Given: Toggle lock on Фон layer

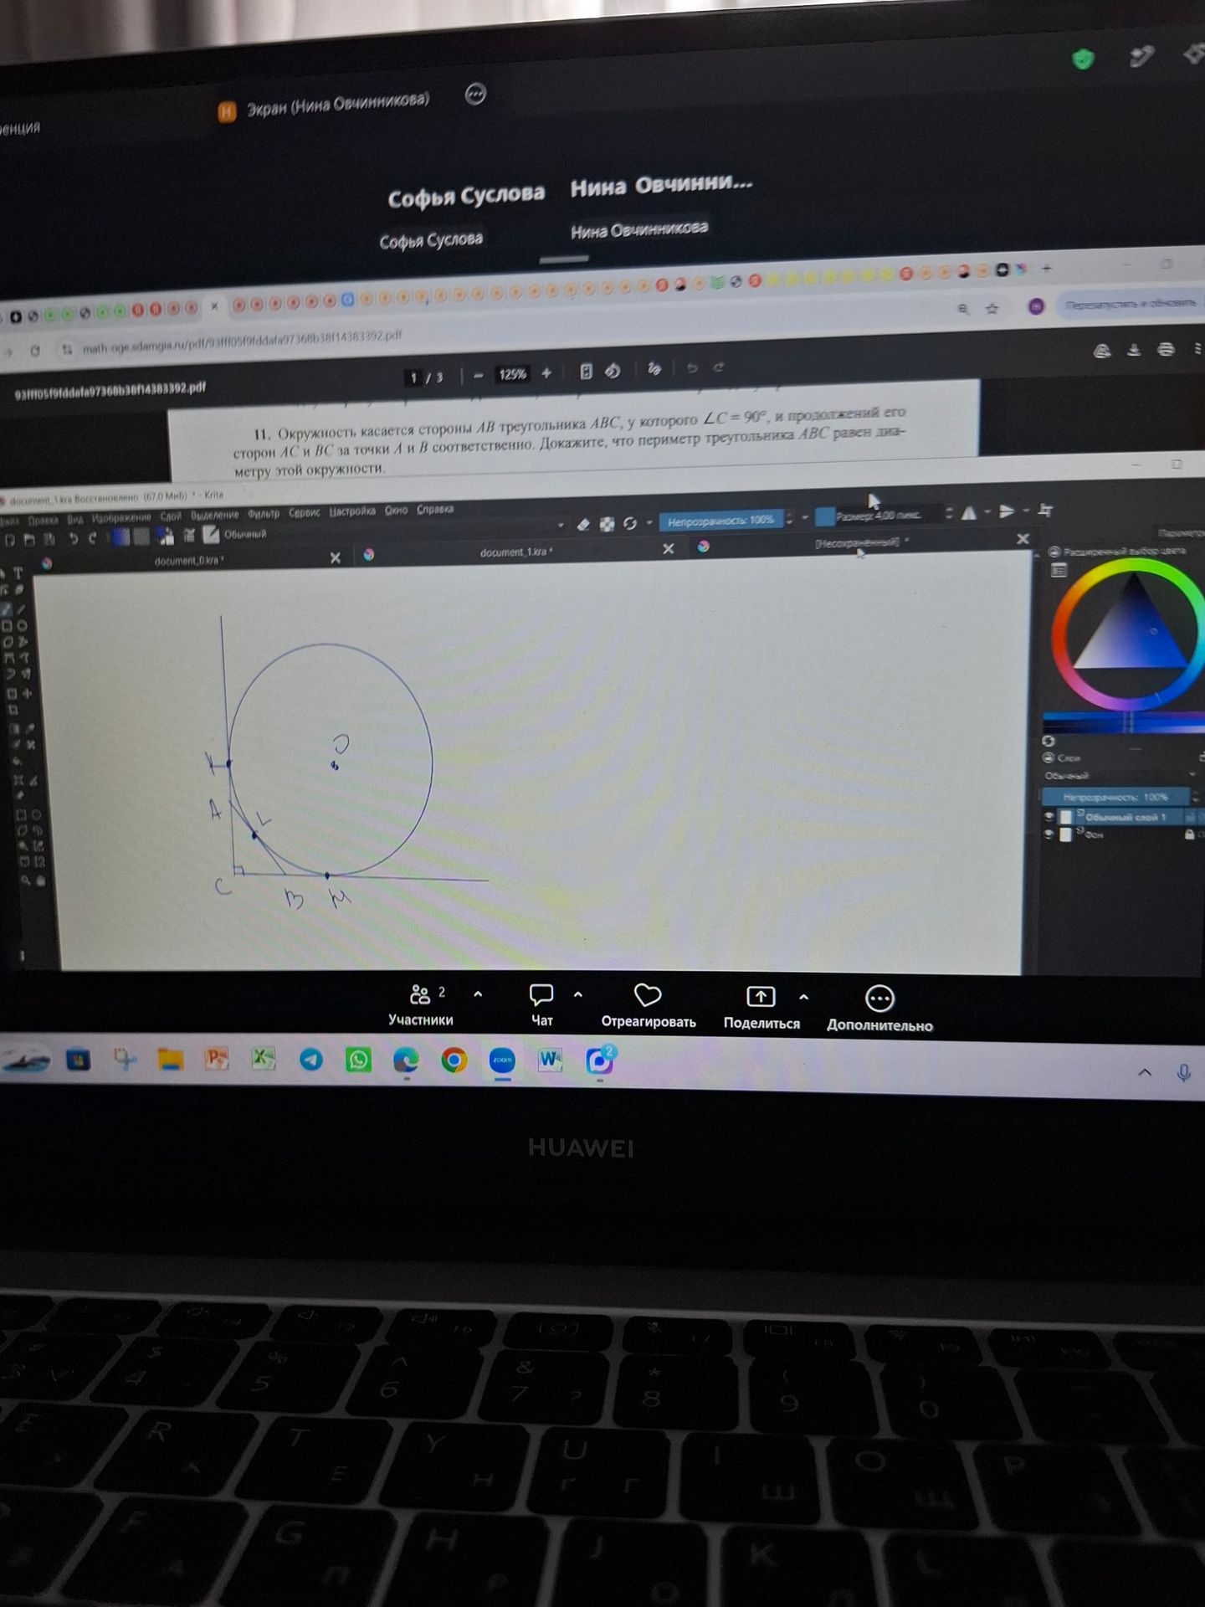Looking at the screenshot, I should click(1189, 834).
